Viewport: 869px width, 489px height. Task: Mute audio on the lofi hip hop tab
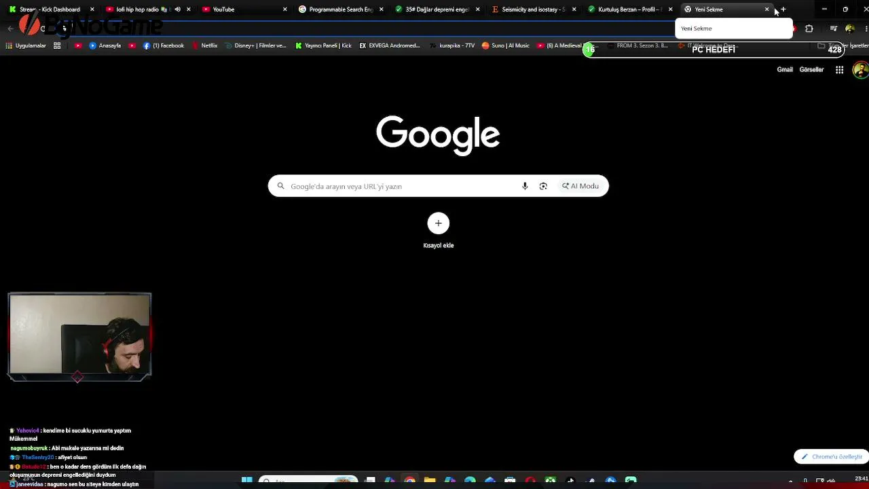tap(177, 10)
